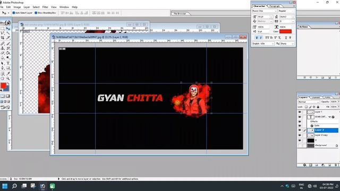Image resolution: width=340 pixels, height=191 pixels.
Task: Select the Path Selection tool
Action: click(3, 63)
